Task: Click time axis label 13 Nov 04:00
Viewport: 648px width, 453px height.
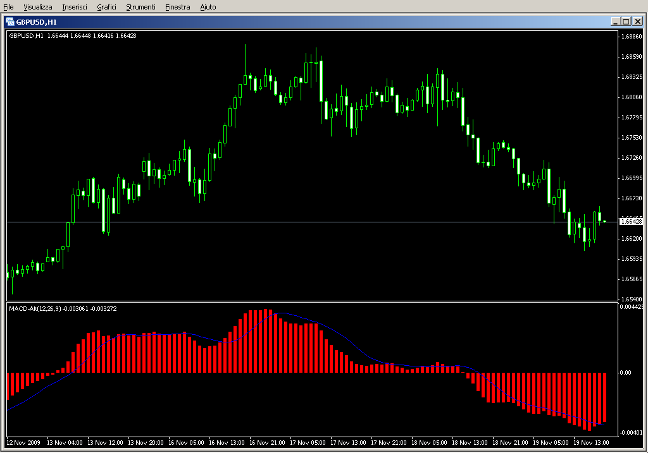Action: tap(65, 443)
